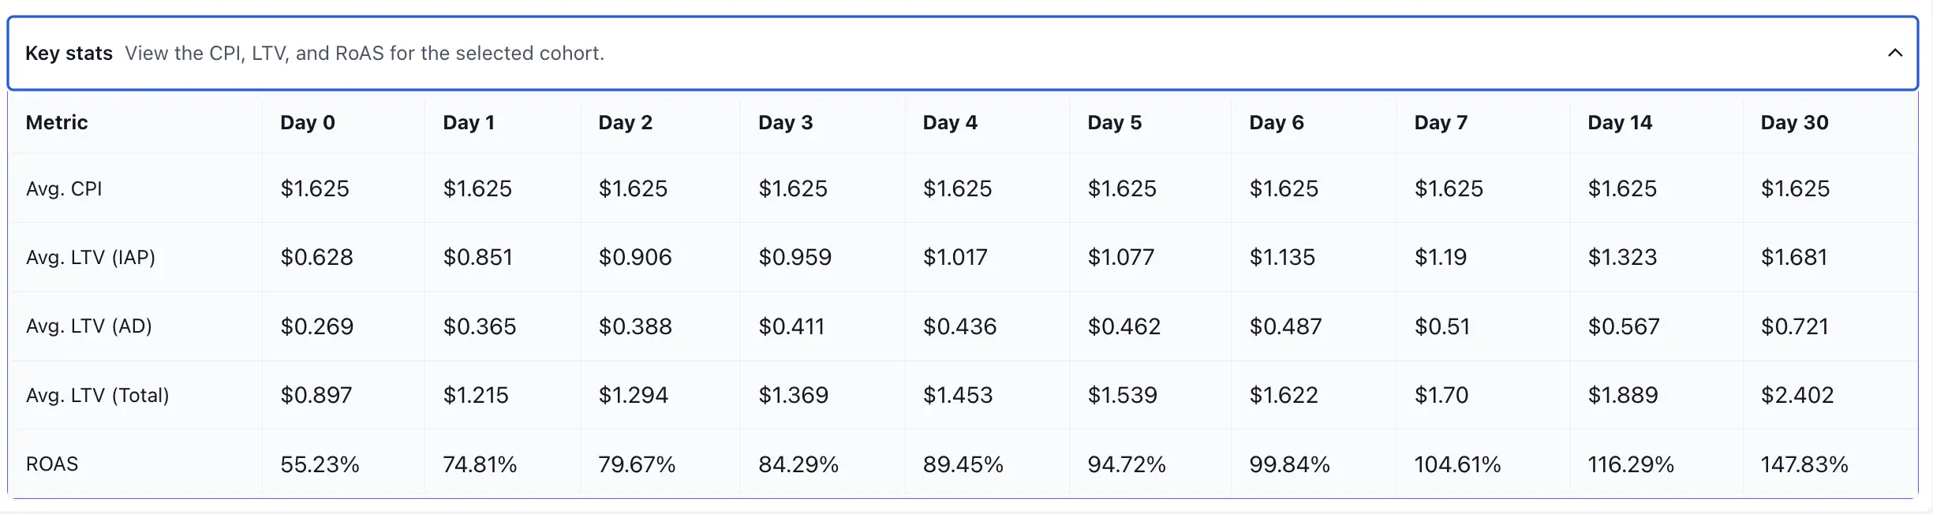Image resolution: width=1933 pixels, height=514 pixels.
Task: Select the Day 0 column header
Action: 308,122
